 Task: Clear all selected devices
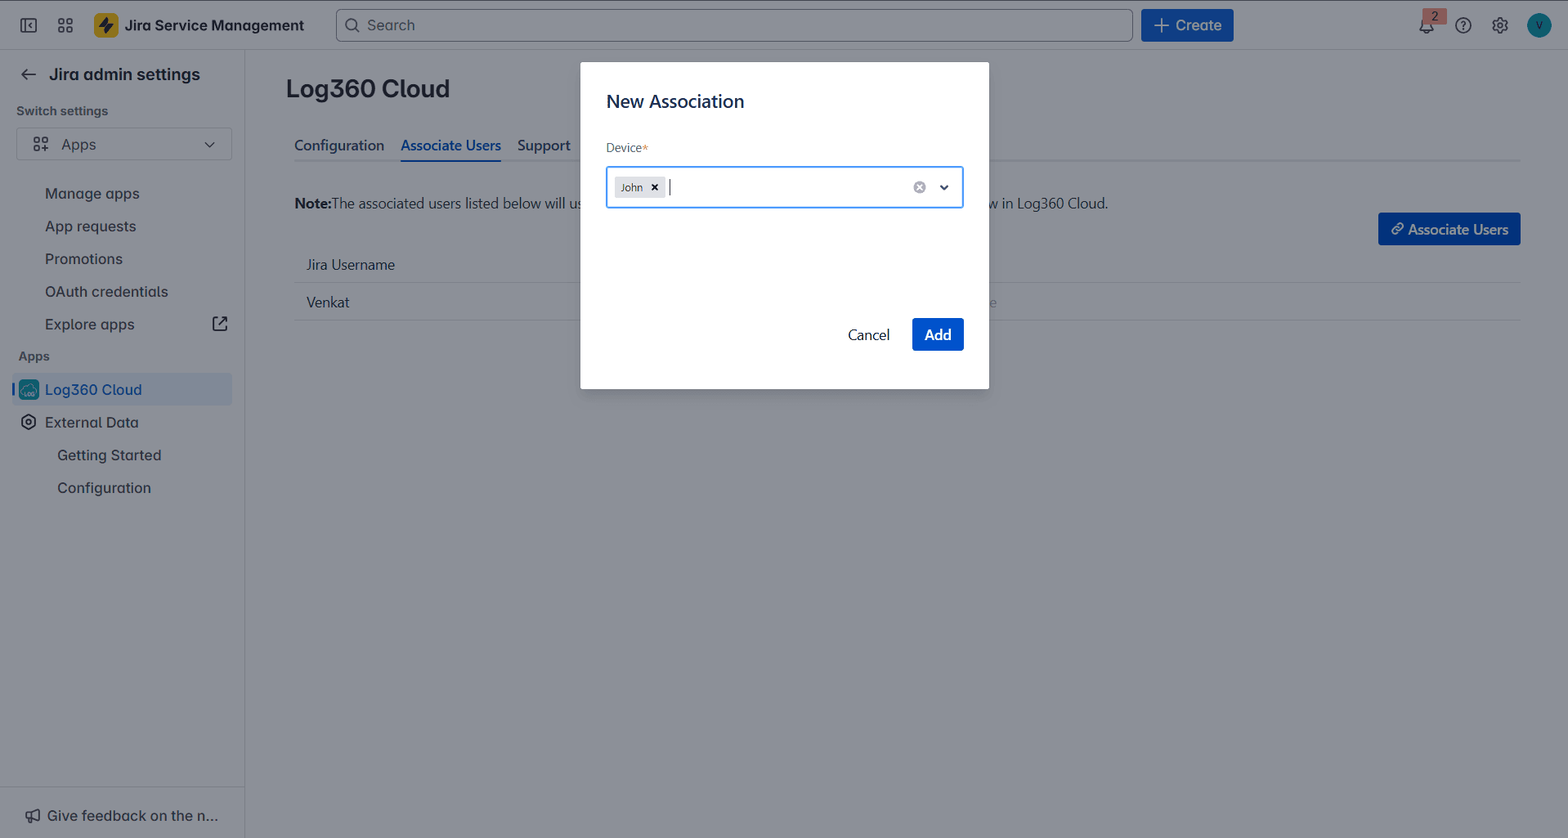pyautogui.click(x=920, y=187)
